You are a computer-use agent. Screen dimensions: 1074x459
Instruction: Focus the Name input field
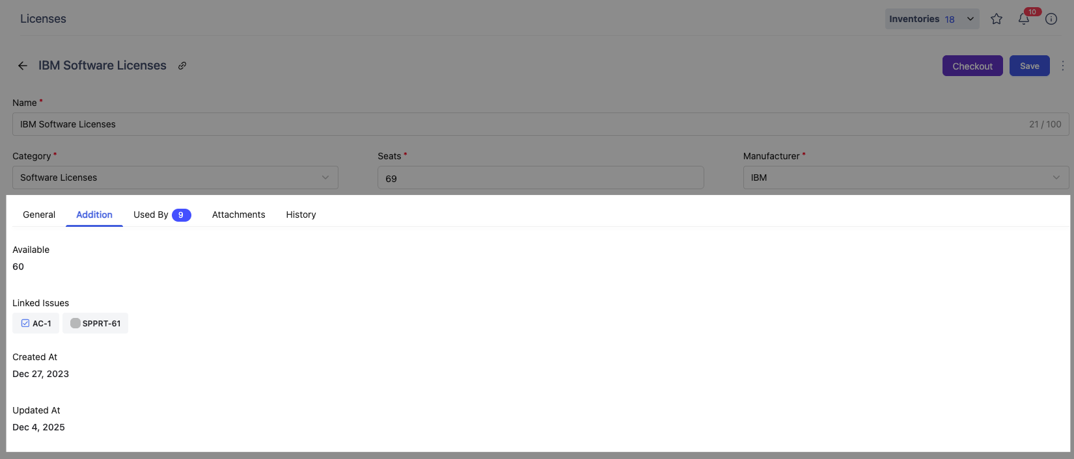click(x=521, y=124)
